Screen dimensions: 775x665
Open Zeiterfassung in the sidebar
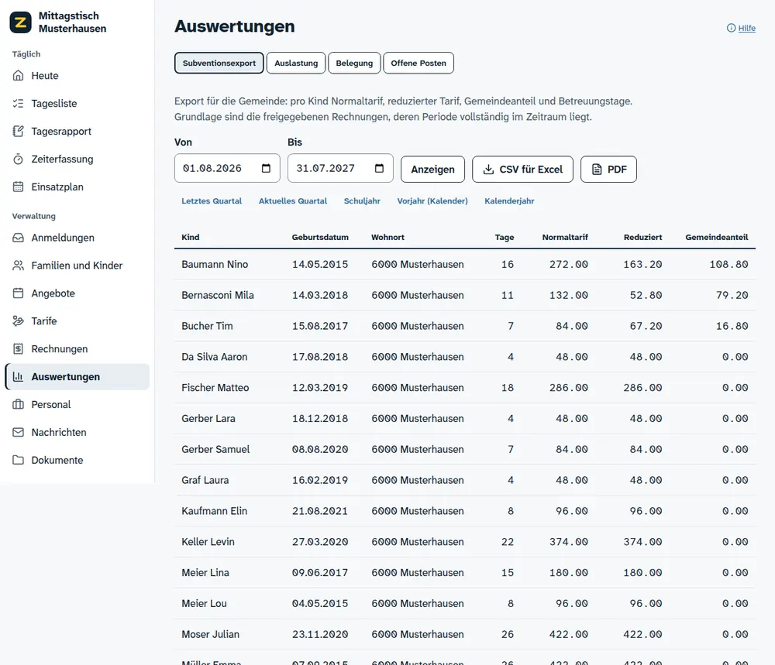click(x=77, y=159)
